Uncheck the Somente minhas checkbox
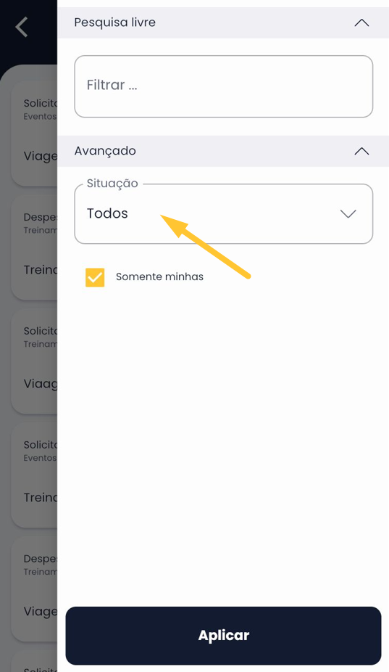Screen dimensions: 389x672 tap(95, 277)
